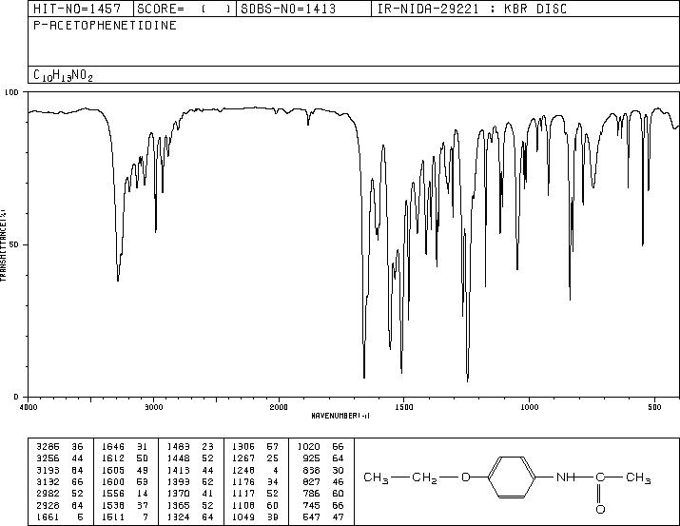Click the HIT-NO=1457 header cell

(x=77, y=9)
